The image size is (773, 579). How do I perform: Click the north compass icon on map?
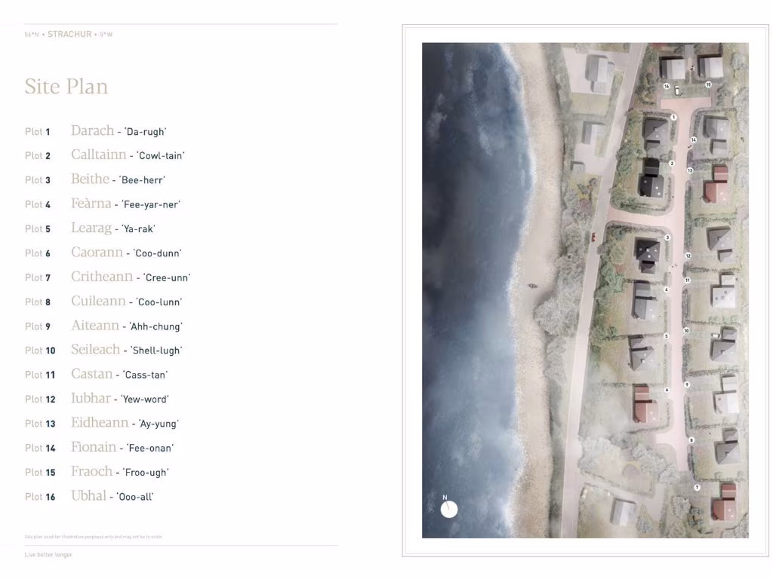point(448,509)
